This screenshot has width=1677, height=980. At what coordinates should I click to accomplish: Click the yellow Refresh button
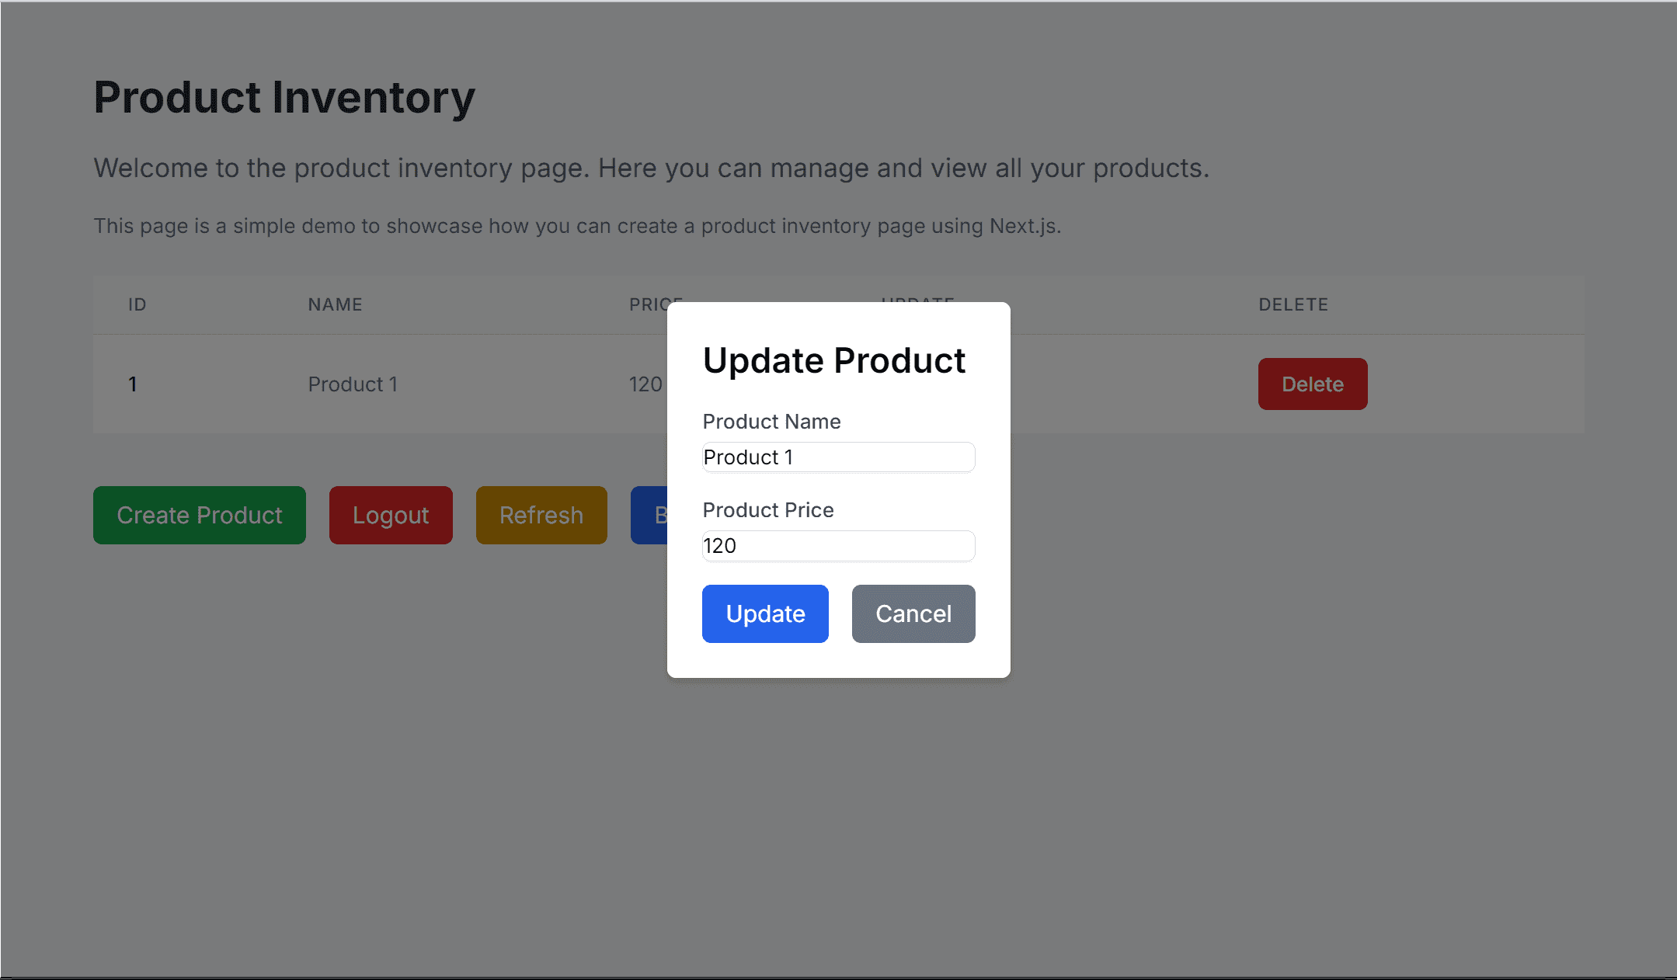tap(541, 515)
